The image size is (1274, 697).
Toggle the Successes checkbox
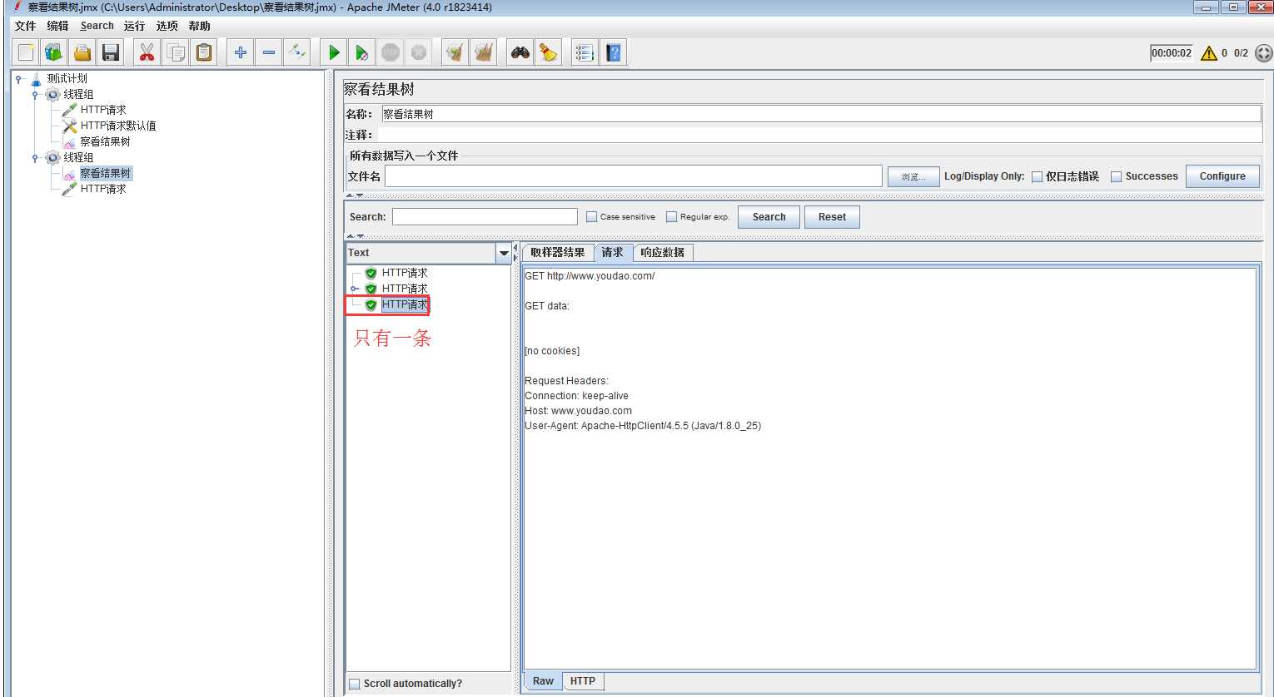pos(1116,176)
